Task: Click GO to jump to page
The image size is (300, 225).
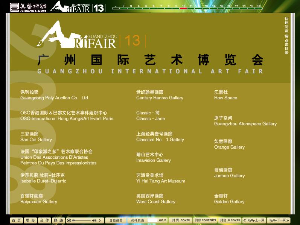Action: point(163,220)
